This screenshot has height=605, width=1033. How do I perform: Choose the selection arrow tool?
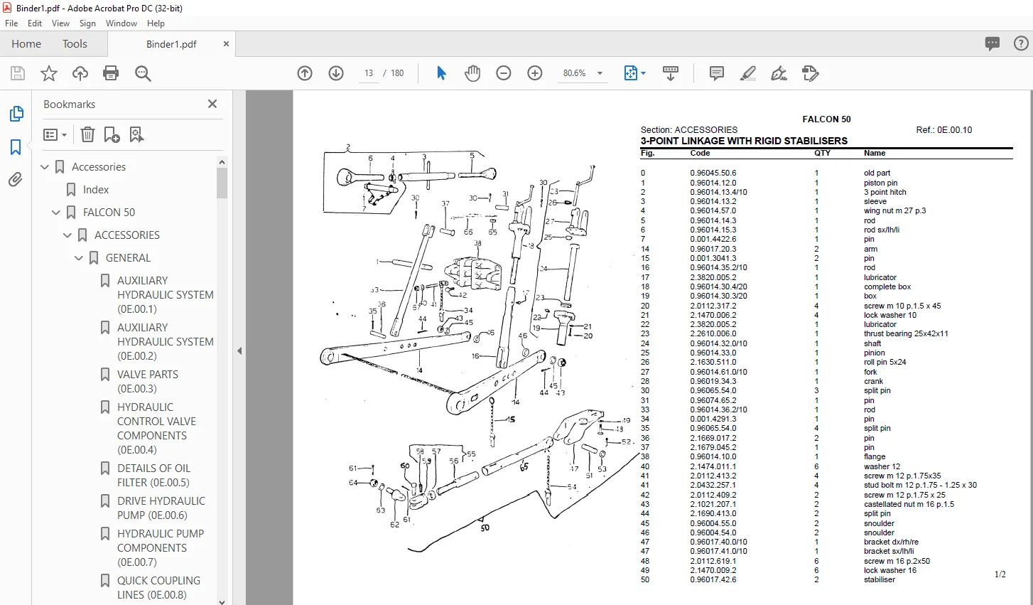click(441, 73)
